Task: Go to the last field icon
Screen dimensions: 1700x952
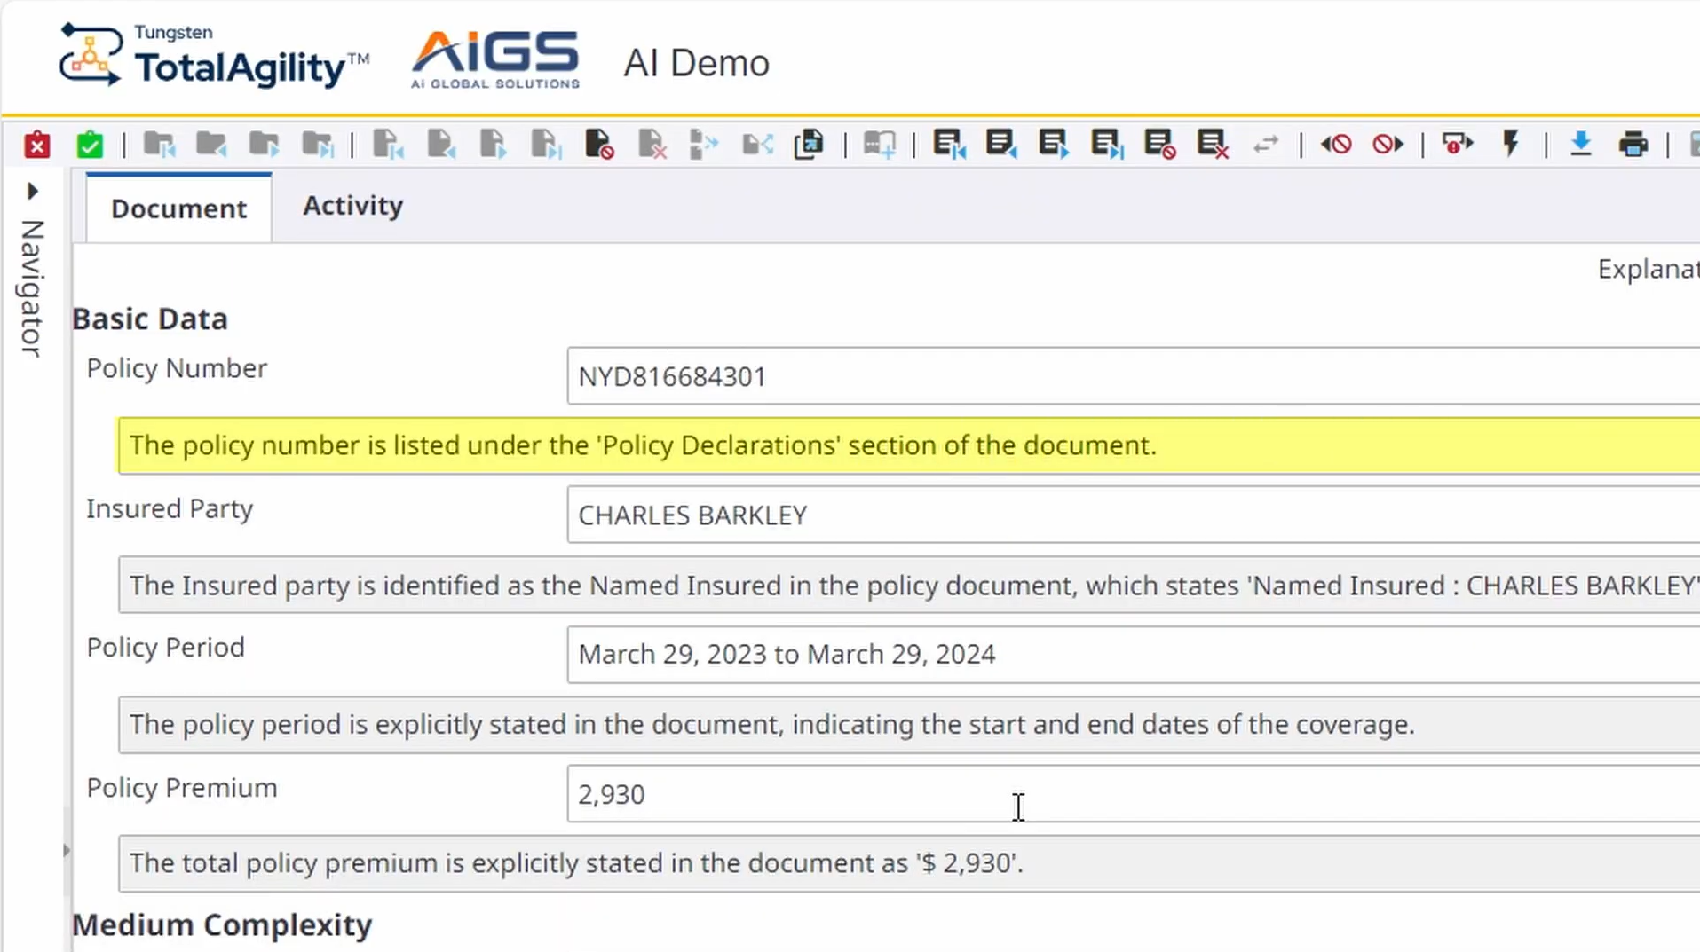Action: [x=1106, y=145]
